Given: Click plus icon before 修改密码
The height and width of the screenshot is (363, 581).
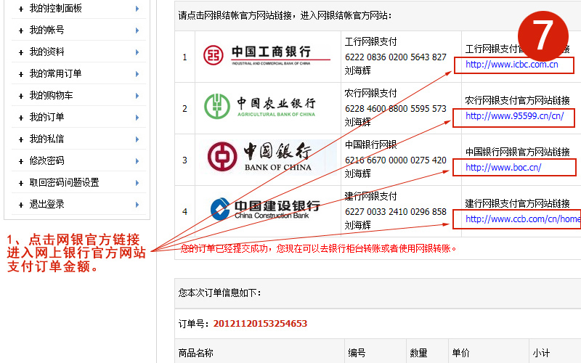Looking at the screenshot, I should pyautogui.click(x=21, y=162).
